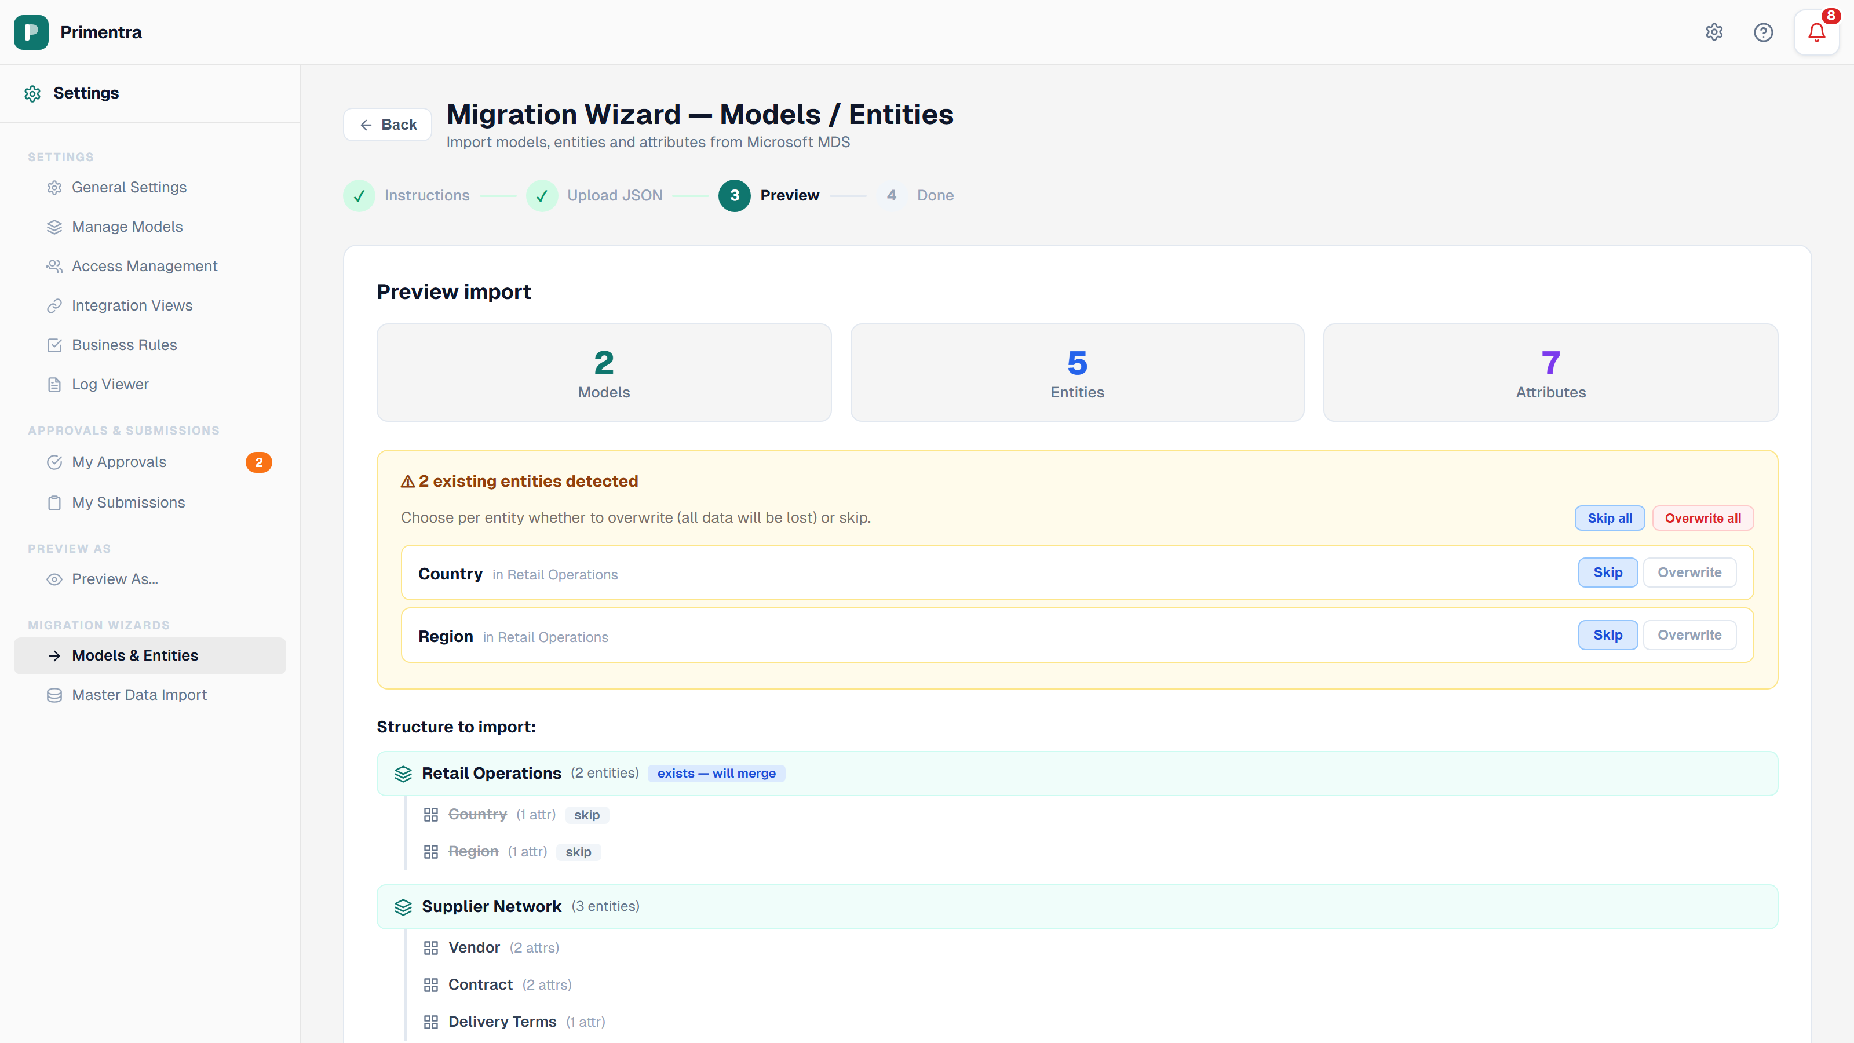Viewport: 1854px width, 1043px height.
Task: Click the Business Rules check icon
Action: pos(54,345)
